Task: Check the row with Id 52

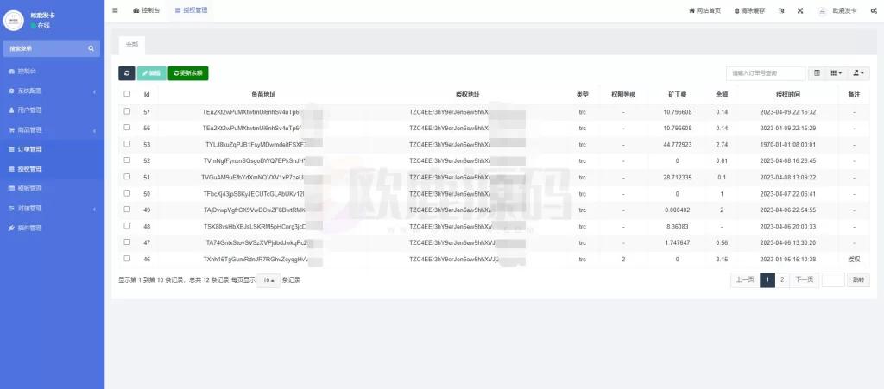Action: pyautogui.click(x=127, y=160)
